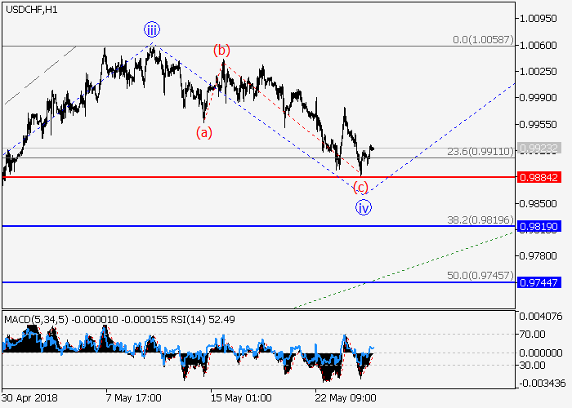Click the blue 0.98190 price tag
This screenshot has width=572, height=408.
pos(542,226)
